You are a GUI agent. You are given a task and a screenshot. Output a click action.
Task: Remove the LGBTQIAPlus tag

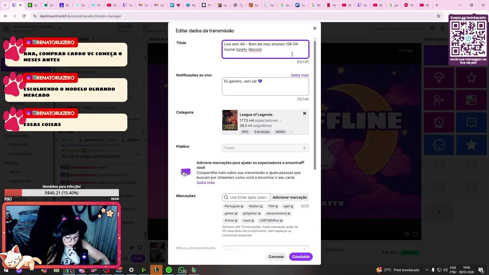click(281, 221)
